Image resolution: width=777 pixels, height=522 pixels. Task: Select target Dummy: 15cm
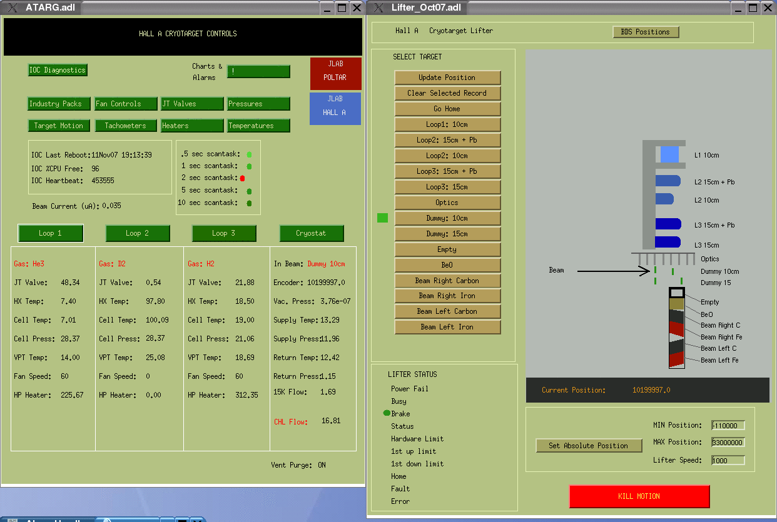tap(447, 234)
